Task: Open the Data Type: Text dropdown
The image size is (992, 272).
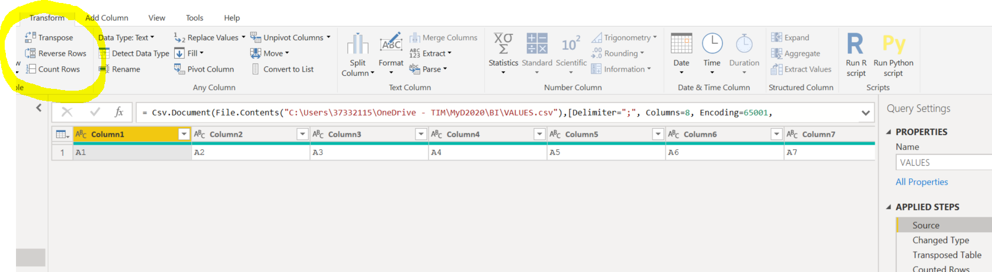Action: click(126, 37)
